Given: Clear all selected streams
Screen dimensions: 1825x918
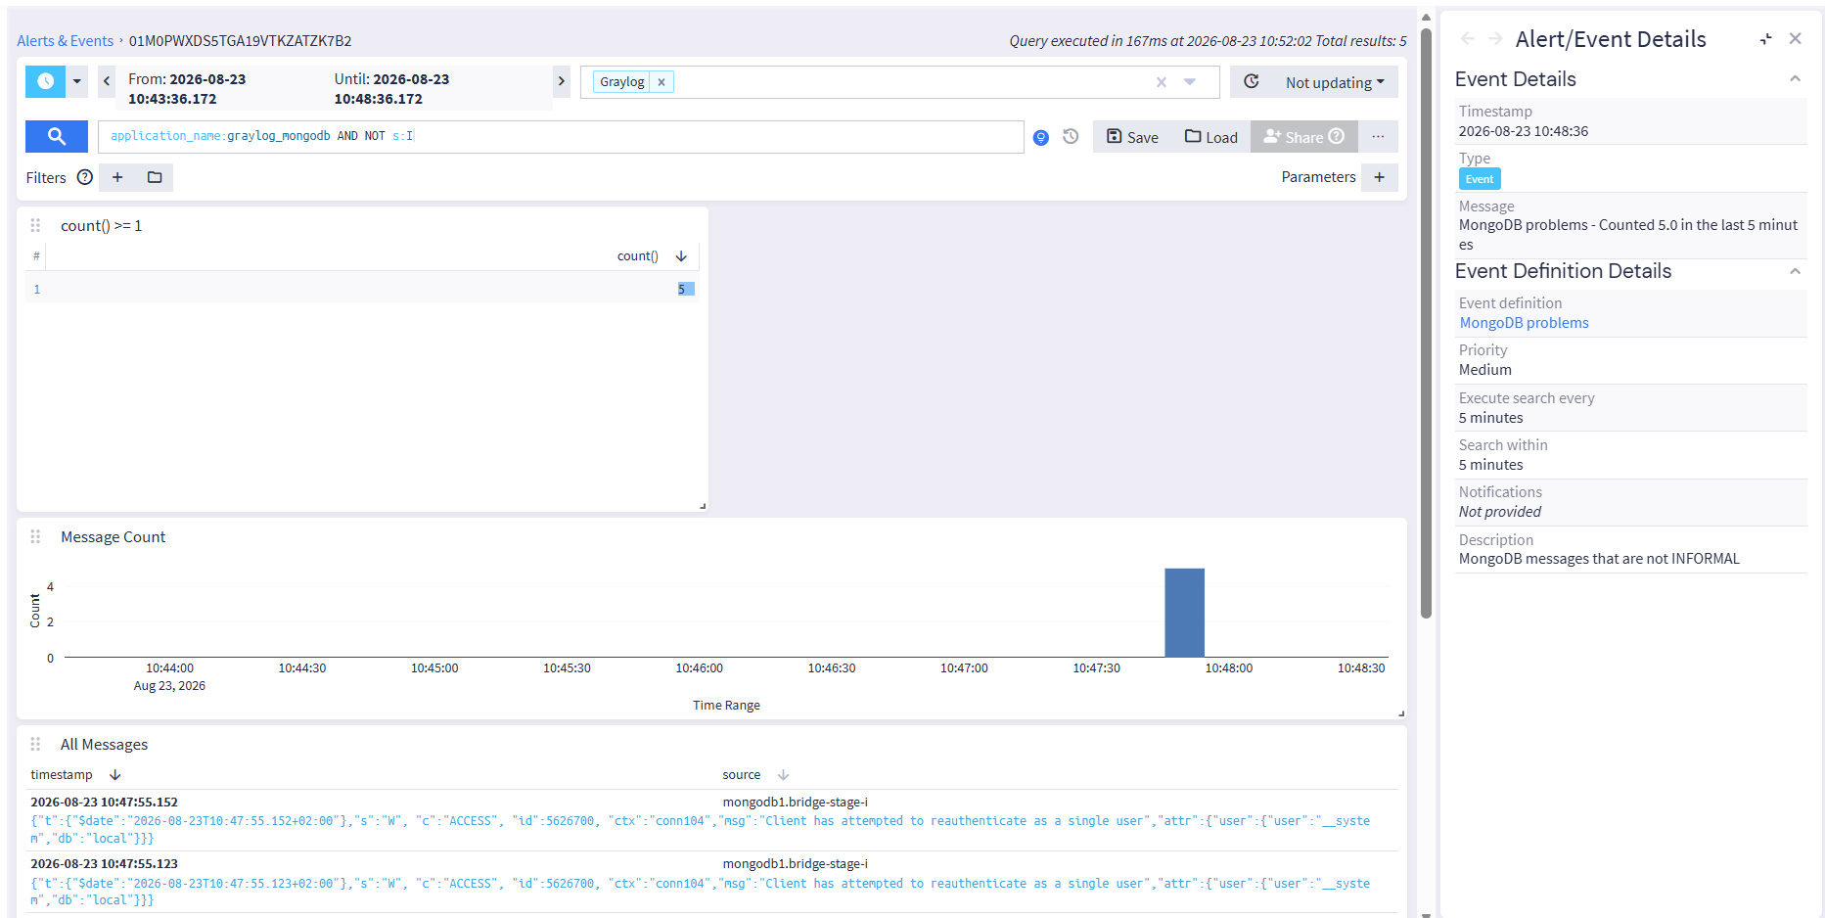Looking at the screenshot, I should (x=1162, y=82).
